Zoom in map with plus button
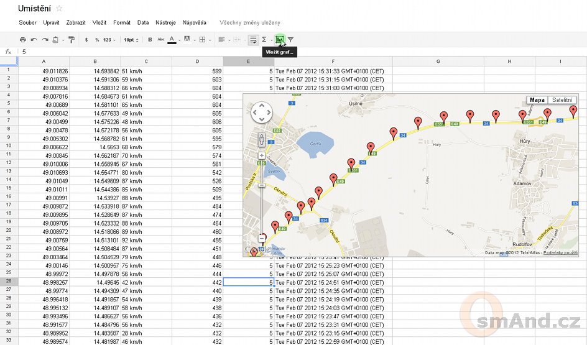Screen dimensions: 587x345 pos(262,155)
